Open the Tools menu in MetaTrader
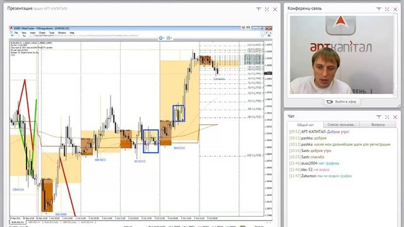 point(52,33)
